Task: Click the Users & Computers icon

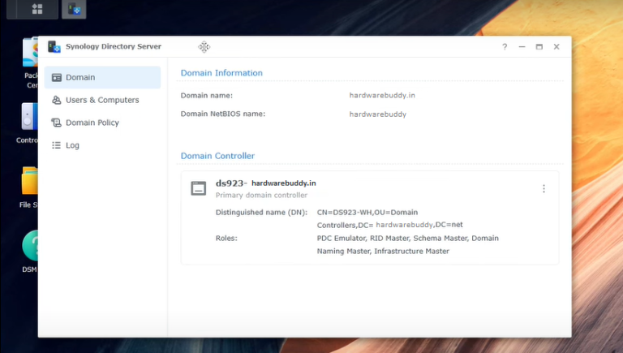Action: pyautogui.click(x=57, y=100)
